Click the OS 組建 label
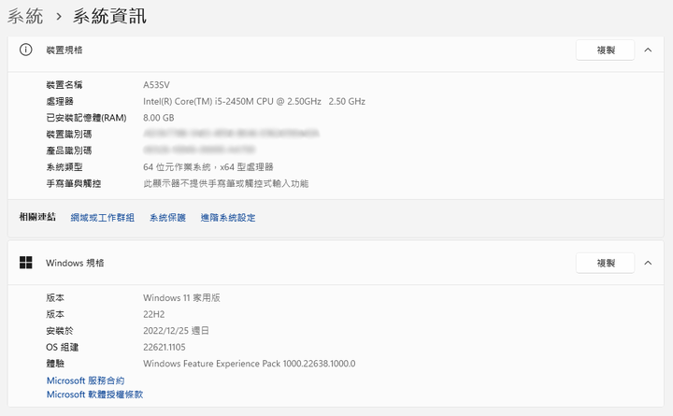This screenshot has height=416, width=673. tap(63, 348)
